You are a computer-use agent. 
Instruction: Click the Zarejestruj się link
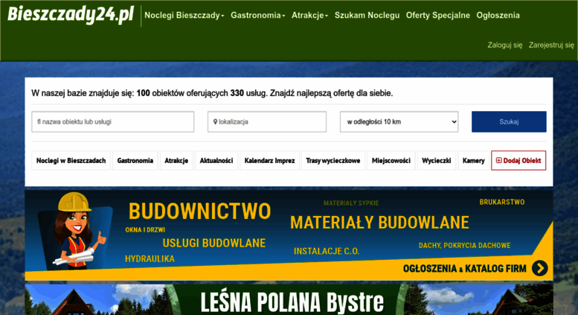click(x=551, y=45)
